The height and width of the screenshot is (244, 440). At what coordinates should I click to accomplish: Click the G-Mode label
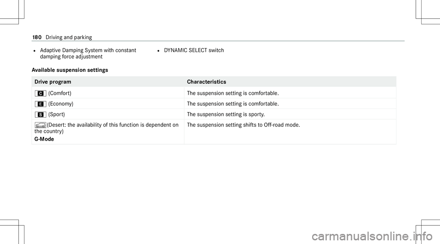pyautogui.click(x=44, y=139)
